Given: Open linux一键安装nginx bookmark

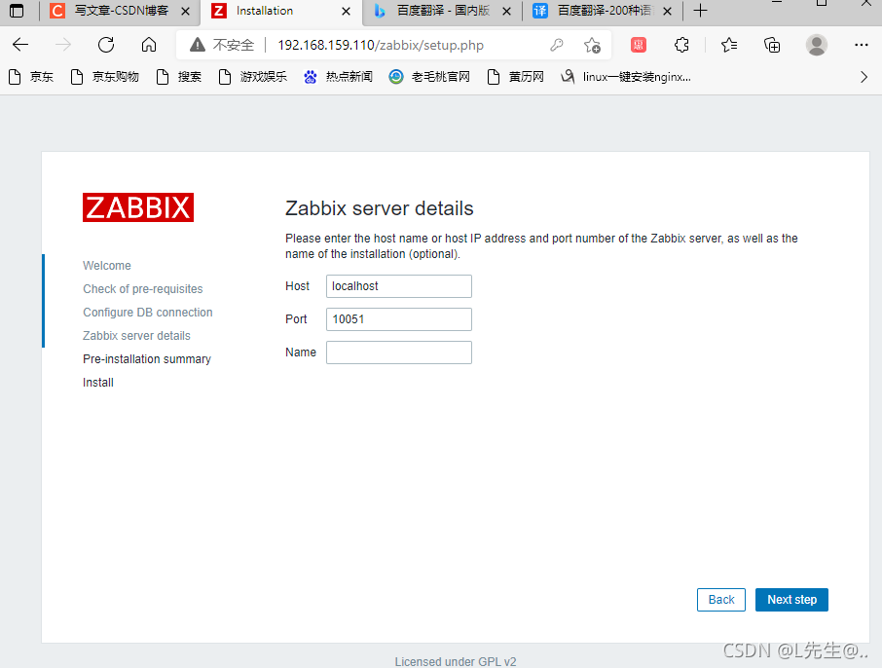Looking at the screenshot, I should pos(626,77).
